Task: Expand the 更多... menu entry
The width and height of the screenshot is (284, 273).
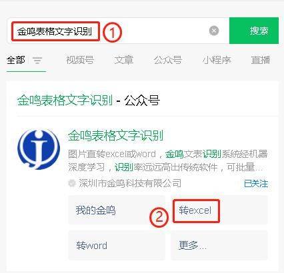Action: (219, 245)
